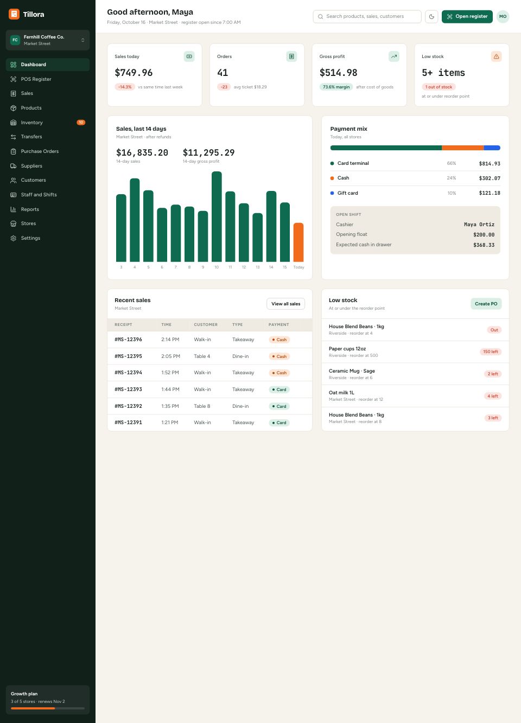Viewport: 521px width, 723px height.
Task: Focus the search products, sales, customers field
Action: 367,16
